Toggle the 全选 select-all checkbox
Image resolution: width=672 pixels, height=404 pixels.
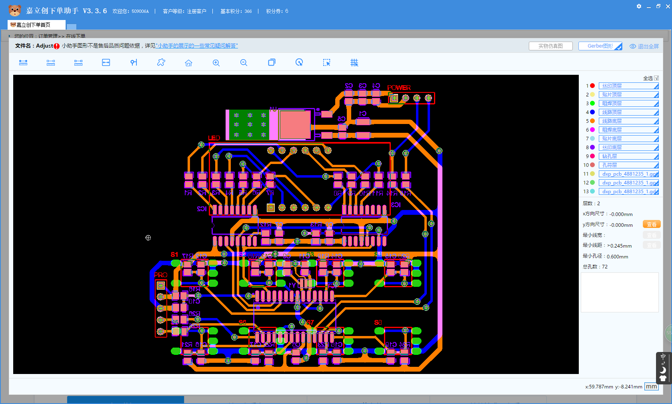point(656,78)
